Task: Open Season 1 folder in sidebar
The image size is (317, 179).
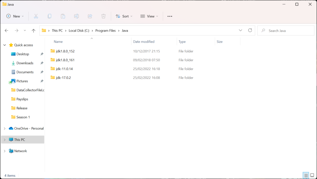Action: (23, 117)
